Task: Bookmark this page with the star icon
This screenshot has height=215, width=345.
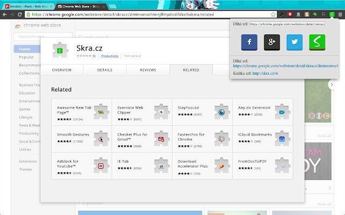Action: [273, 15]
